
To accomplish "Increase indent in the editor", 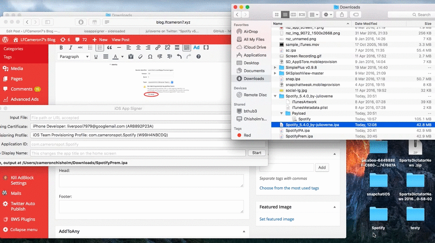I will pos(169,57).
